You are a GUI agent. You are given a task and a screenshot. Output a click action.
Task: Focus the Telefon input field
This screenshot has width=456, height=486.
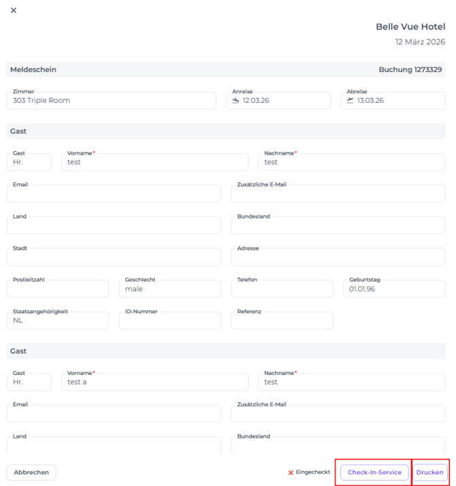click(x=282, y=289)
